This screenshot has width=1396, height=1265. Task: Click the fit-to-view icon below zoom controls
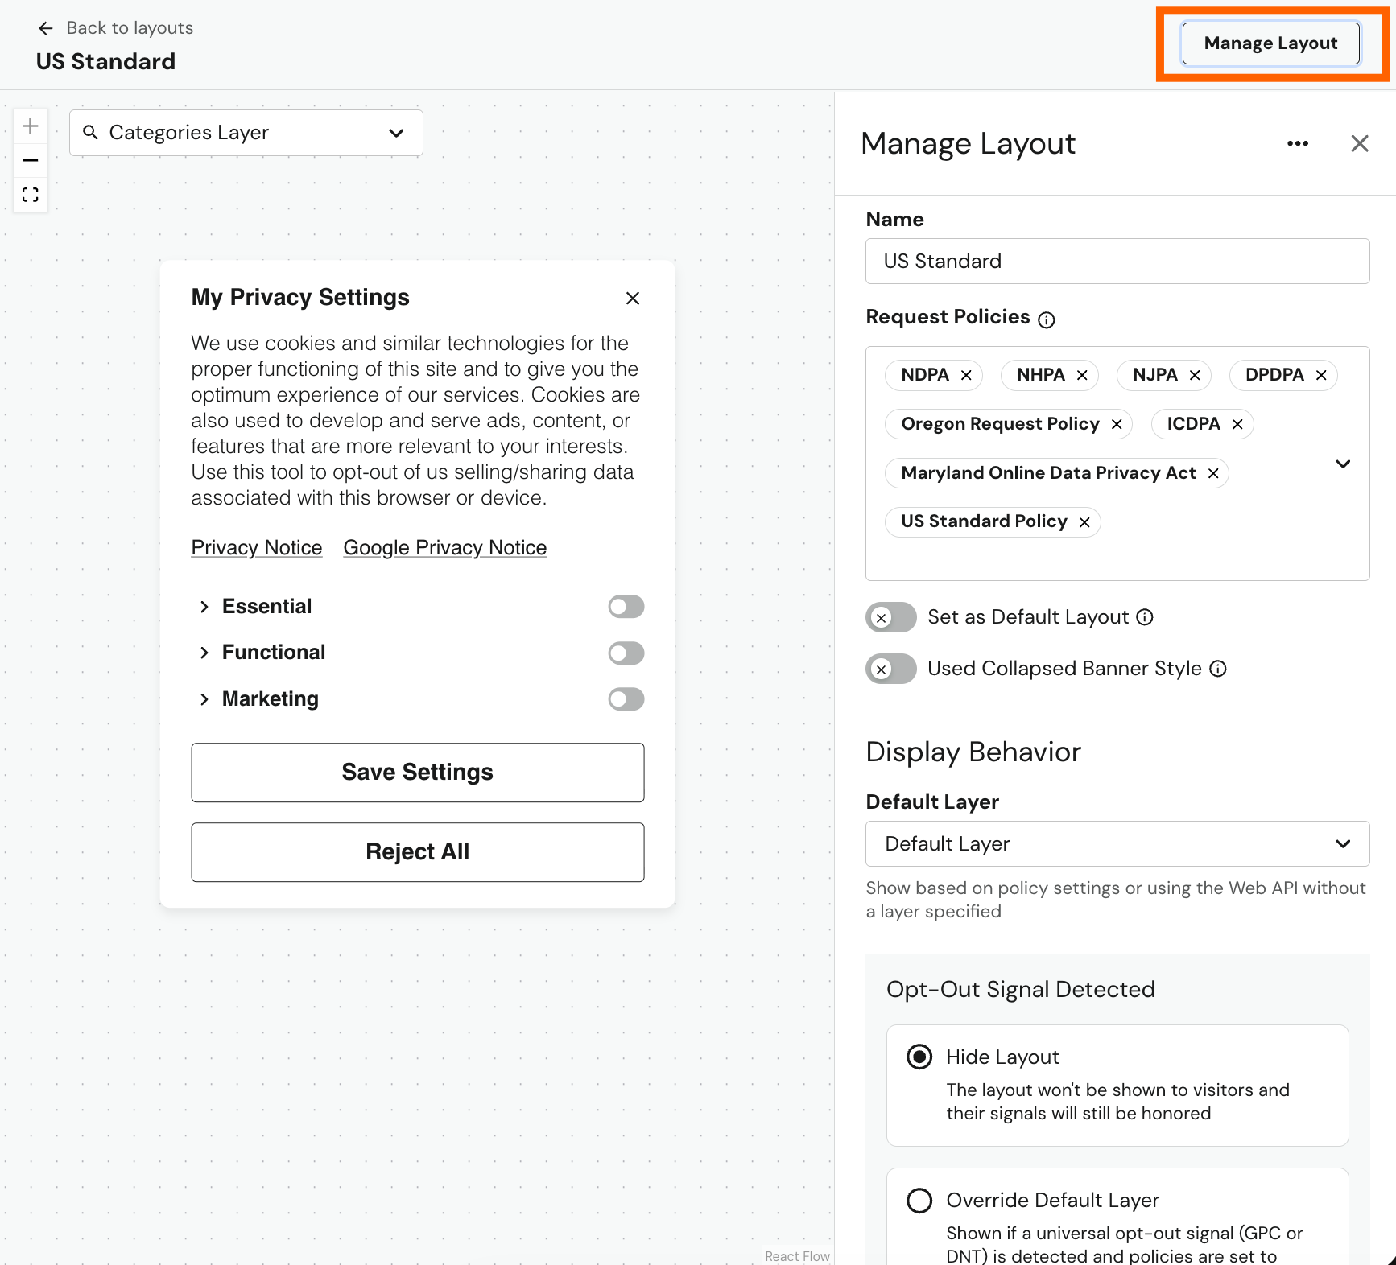pos(31,194)
